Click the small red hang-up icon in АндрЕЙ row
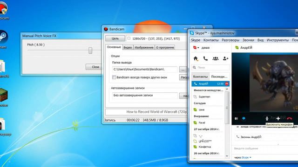The width and height of the screenshot is (298, 167). tap(227, 83)
